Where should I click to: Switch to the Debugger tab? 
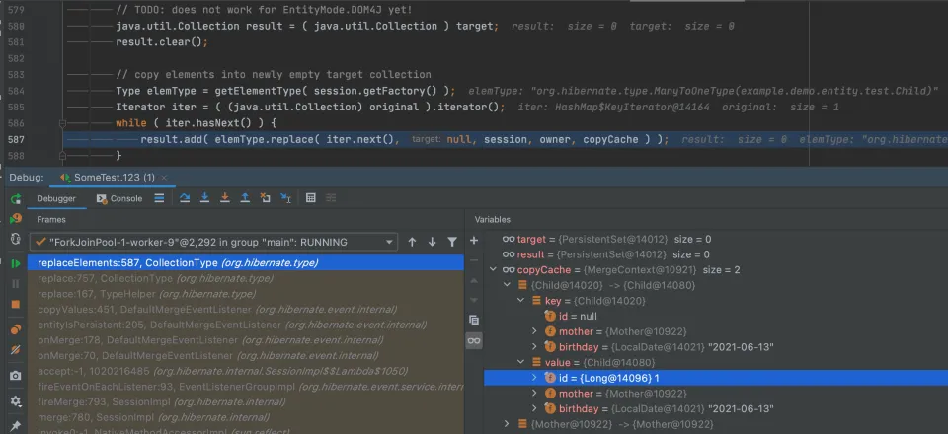tap(57, 198)
